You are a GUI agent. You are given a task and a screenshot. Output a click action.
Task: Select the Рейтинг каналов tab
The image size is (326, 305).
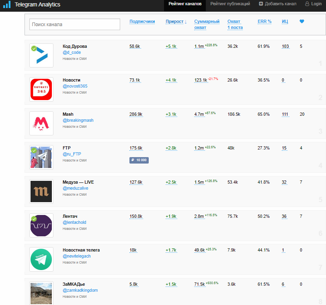(x=185, y=4)
